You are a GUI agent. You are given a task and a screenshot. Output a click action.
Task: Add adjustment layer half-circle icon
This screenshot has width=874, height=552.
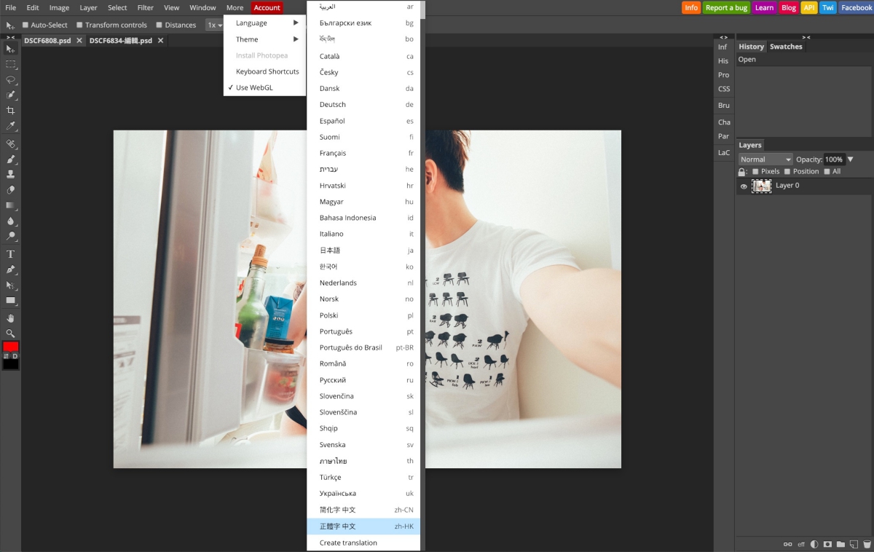[814, 544]
